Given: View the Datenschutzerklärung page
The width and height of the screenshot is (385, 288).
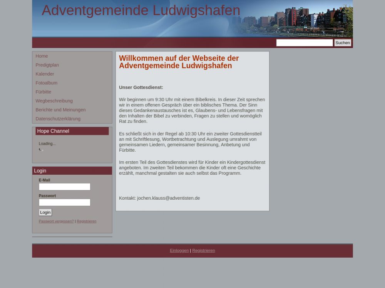Looking at the screenshot, I should pos(58,119).
